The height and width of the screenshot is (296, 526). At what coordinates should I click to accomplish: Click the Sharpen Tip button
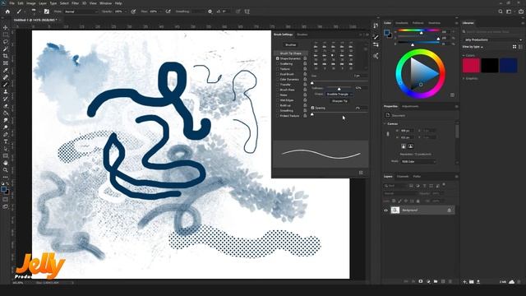(x=339, y=101)
